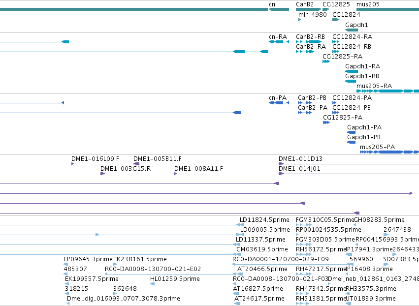The image size is (419, 306).
Task: Select the CG12825-PA protein feature
Action: click(x=326, y=122)
